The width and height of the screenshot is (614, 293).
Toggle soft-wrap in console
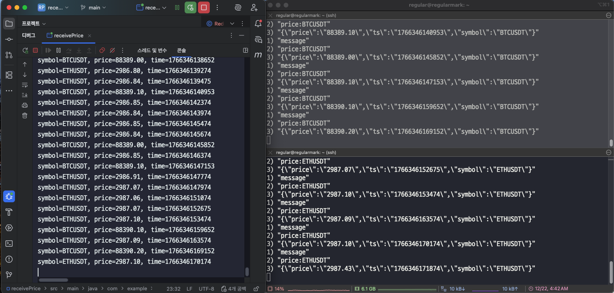tap(25, 85)
